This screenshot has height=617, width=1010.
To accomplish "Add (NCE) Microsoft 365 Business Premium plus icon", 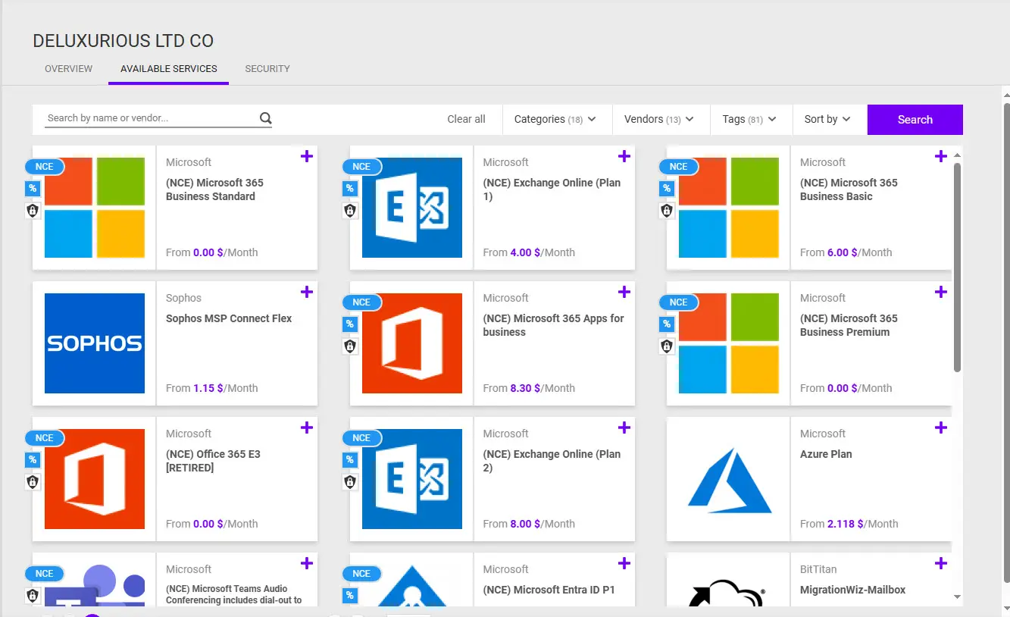I will pyautogui.click(x=941, y=292).
